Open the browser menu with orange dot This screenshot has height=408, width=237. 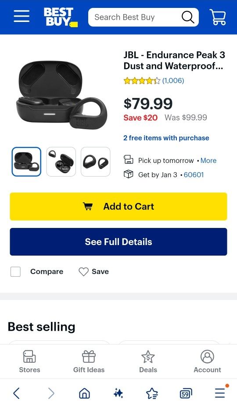tap(220, 393)
